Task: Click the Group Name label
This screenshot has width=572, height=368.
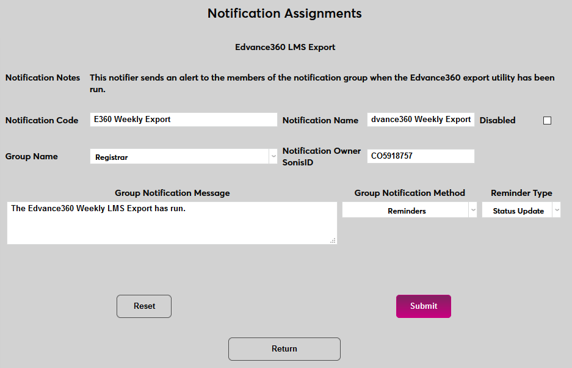Action: tap(31, 156)
